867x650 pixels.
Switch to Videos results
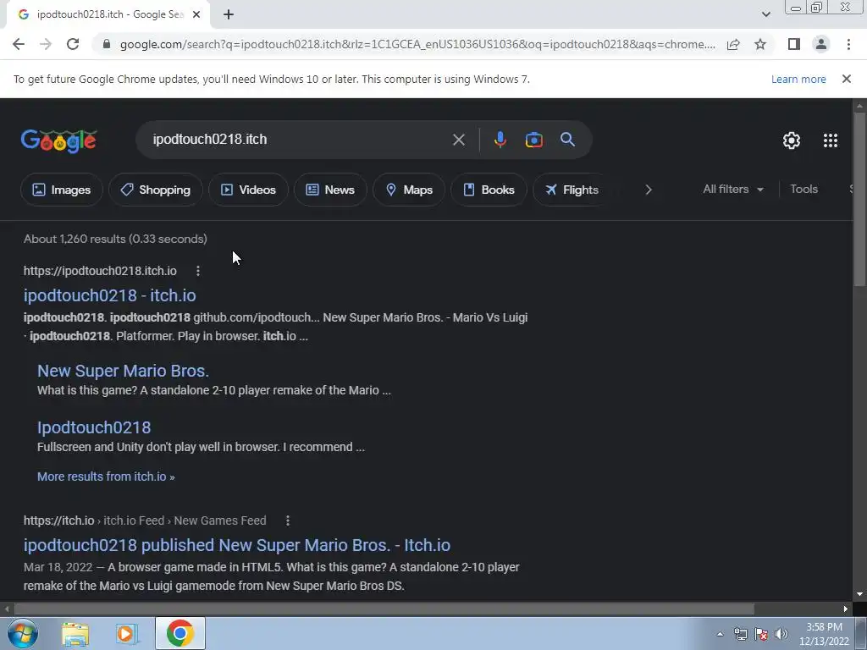248,190
